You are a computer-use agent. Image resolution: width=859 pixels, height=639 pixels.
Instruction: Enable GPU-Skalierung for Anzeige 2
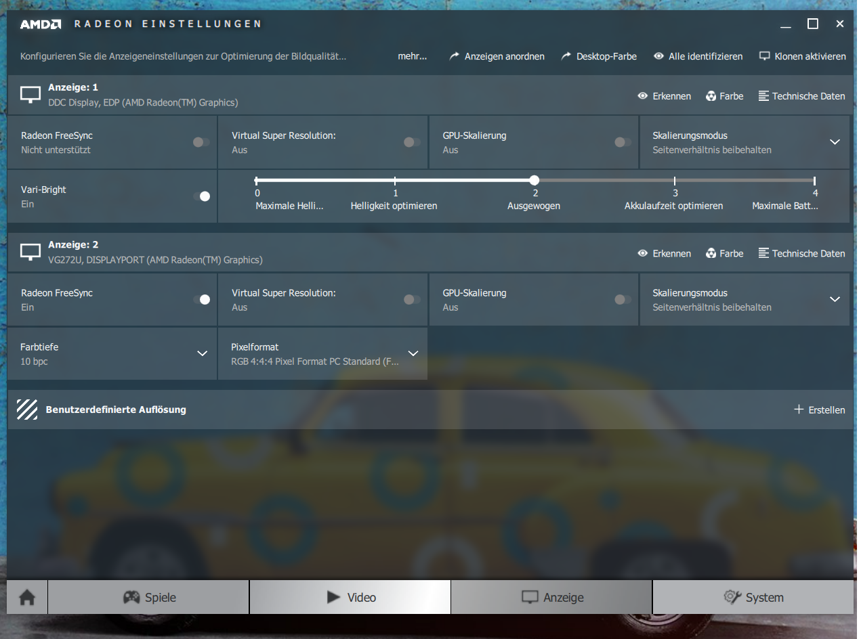click(x=623, y=299)
